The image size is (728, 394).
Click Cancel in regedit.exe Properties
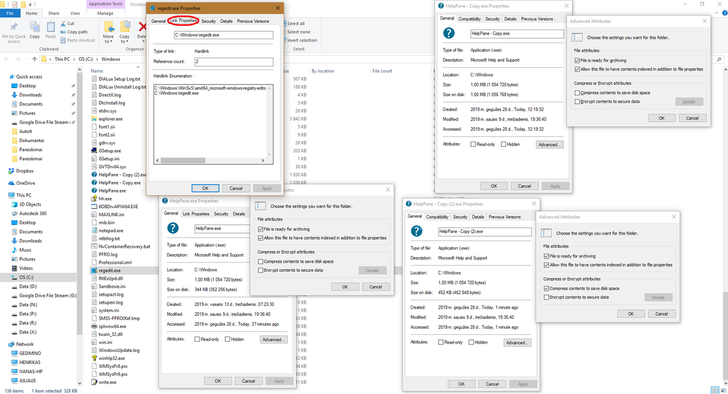click(x=236, y=188)
